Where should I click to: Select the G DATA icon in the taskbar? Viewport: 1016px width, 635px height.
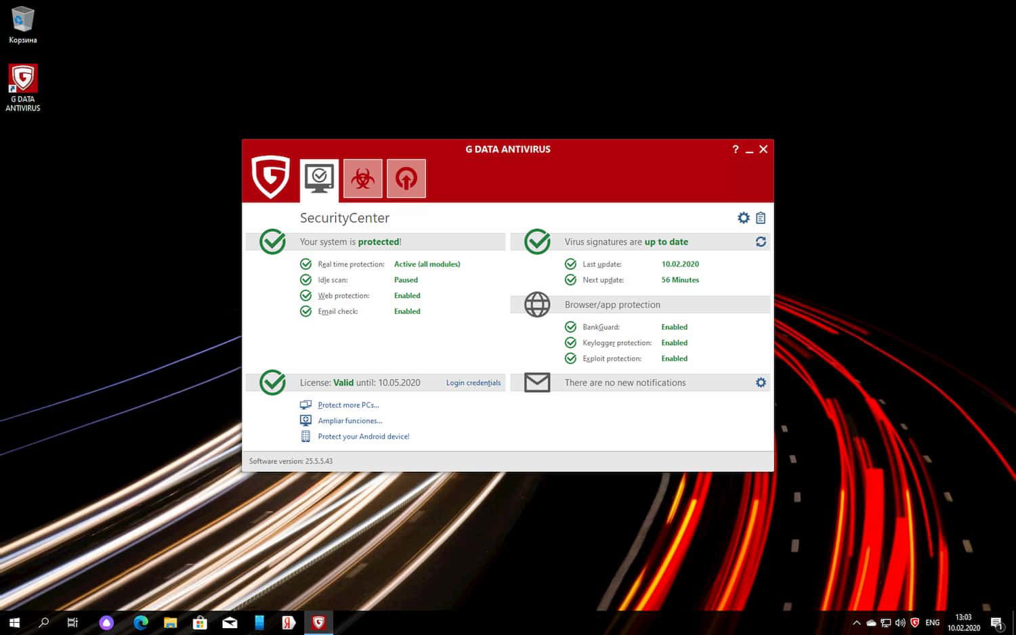click(318, 621)
